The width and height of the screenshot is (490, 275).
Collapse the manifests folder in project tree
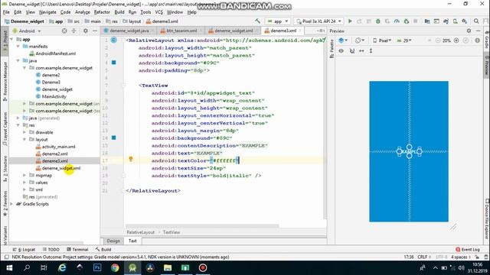click(x=18, y=46)
